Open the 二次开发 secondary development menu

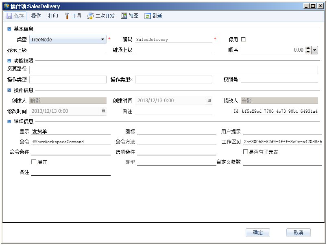[x=101, y=16]
